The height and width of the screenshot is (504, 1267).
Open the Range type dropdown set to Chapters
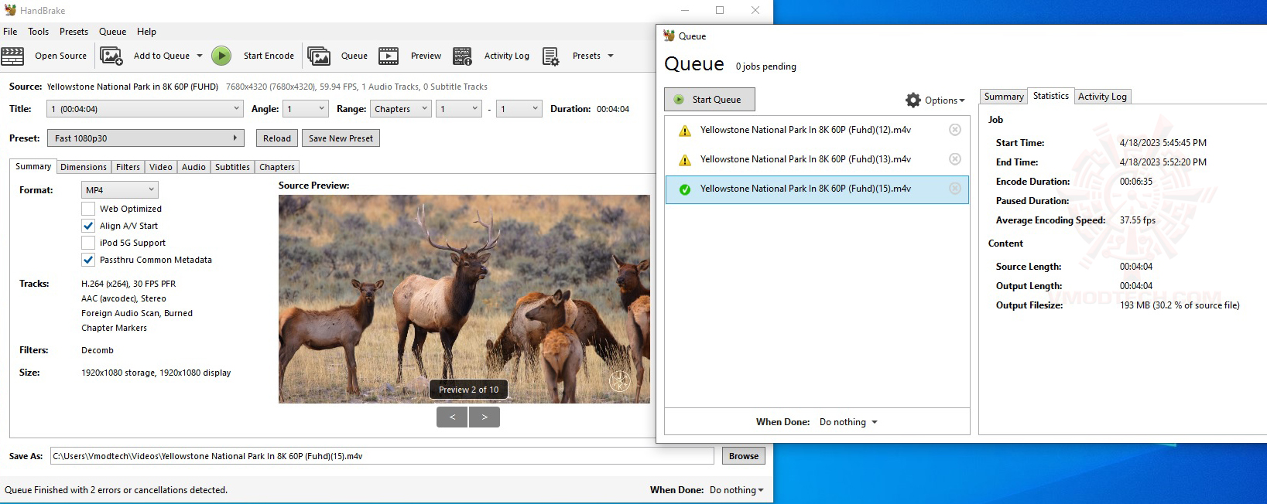tap(401, 109)
